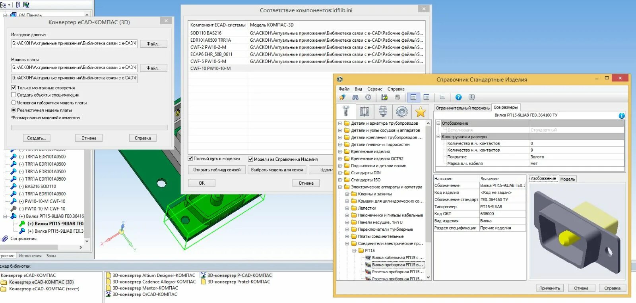Switch to Исполнения tab in tree panel
The image size is (636, 303).
[30, 256]
